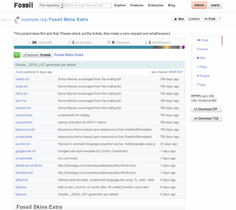Open the 26 commits tab
236x210 pixels.
coord(40,43)
